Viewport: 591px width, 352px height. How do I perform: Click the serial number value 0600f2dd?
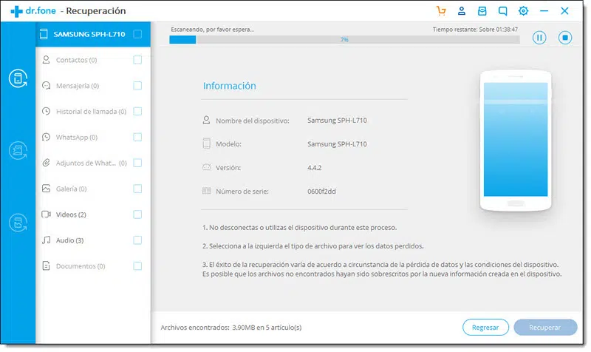tap(321, 192)
